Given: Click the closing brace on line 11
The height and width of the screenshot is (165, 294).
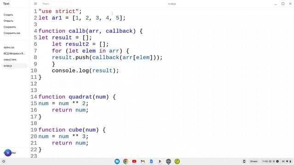Looking at the screenshot, I should coord(40,77).
